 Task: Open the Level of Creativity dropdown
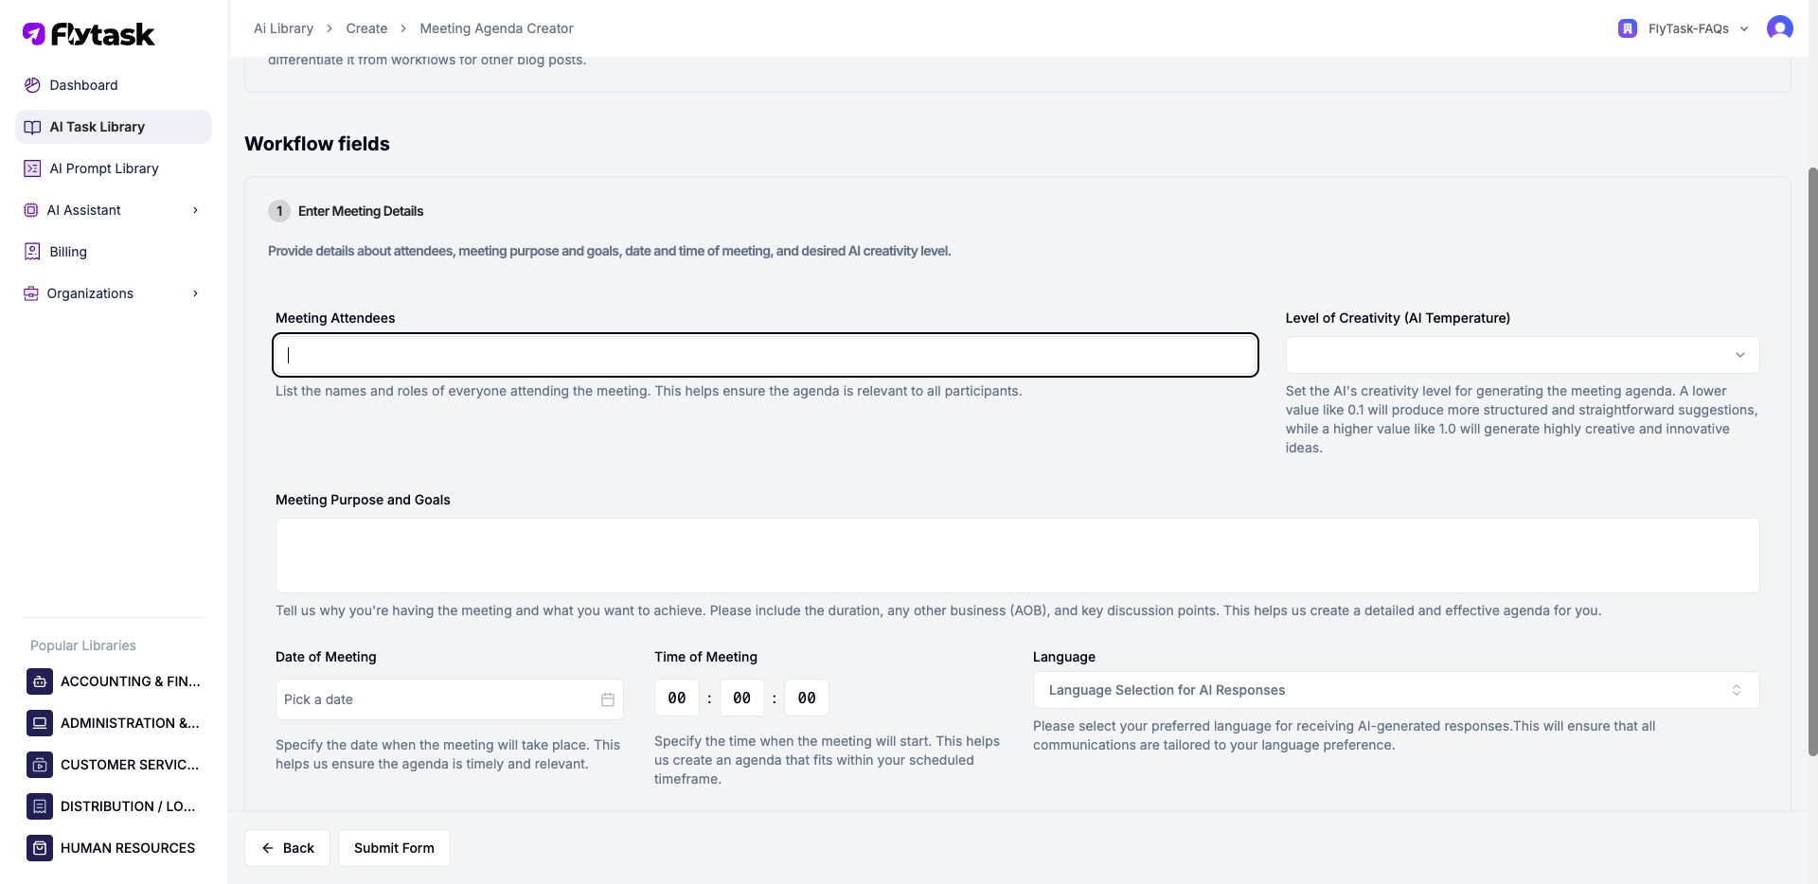point(1523,355)
